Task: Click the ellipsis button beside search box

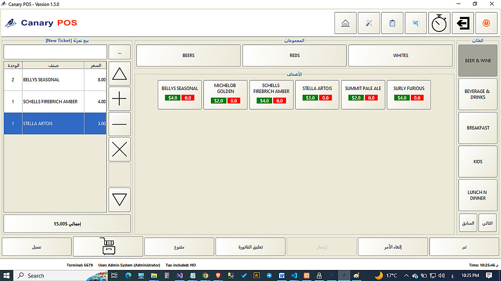Action: click(120, 52)
